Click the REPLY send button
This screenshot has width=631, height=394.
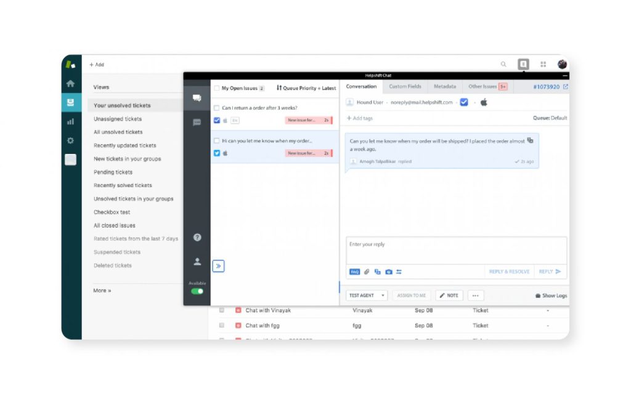click(x=550, y=271)
